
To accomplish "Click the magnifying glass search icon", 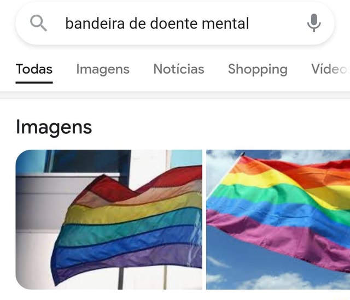I will [x=38, y=23].
